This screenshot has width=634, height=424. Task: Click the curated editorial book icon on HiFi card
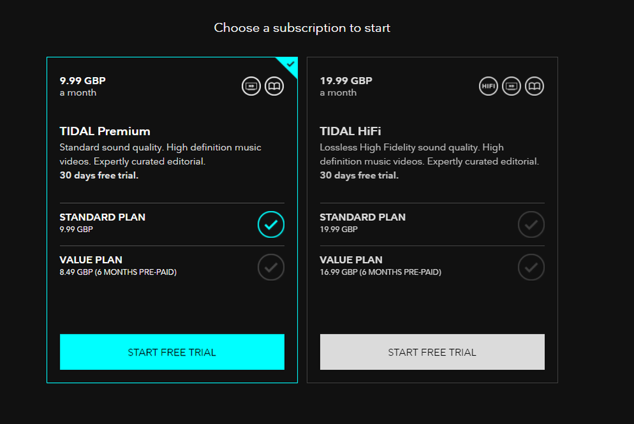pos(534,86)
